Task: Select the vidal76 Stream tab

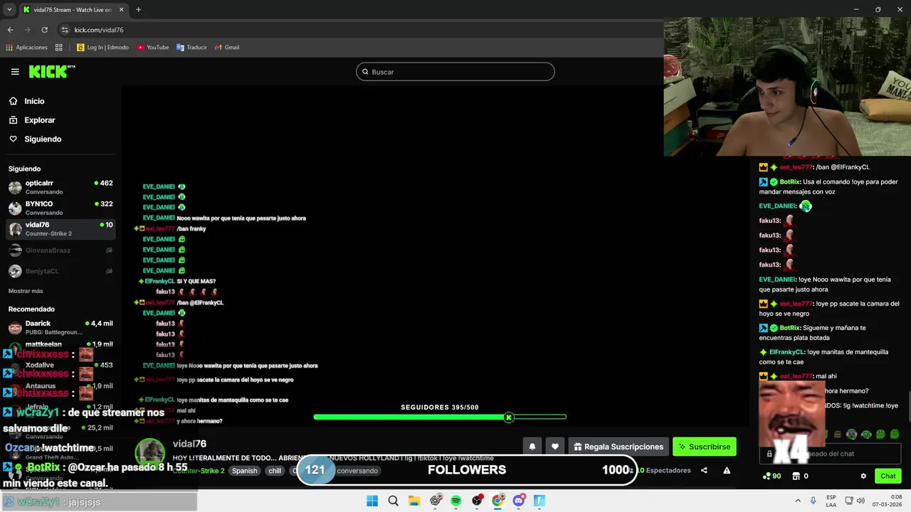Action: click(73, 9)
